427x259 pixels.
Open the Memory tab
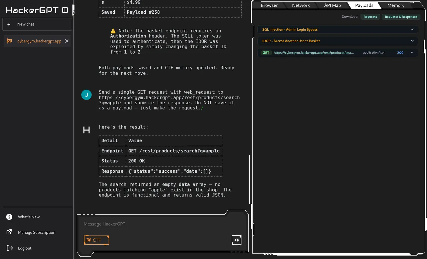point(396,5)
